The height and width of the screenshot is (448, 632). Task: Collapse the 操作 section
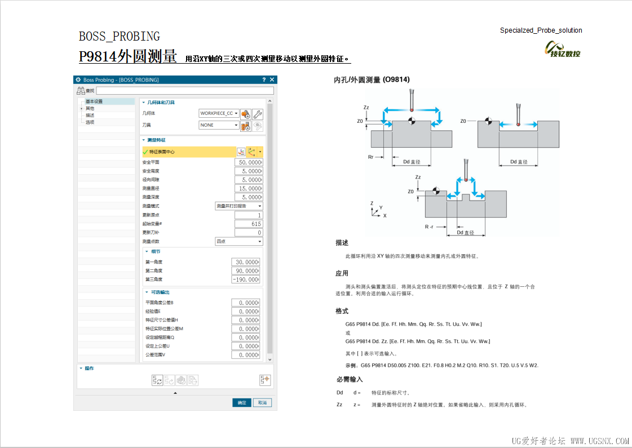point(81,368)
